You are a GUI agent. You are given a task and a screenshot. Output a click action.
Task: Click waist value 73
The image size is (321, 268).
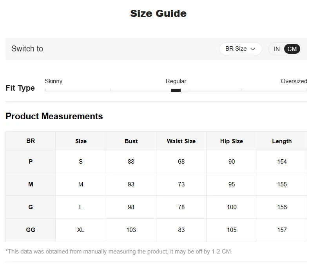pyautogui.click(x=181, y=184)
